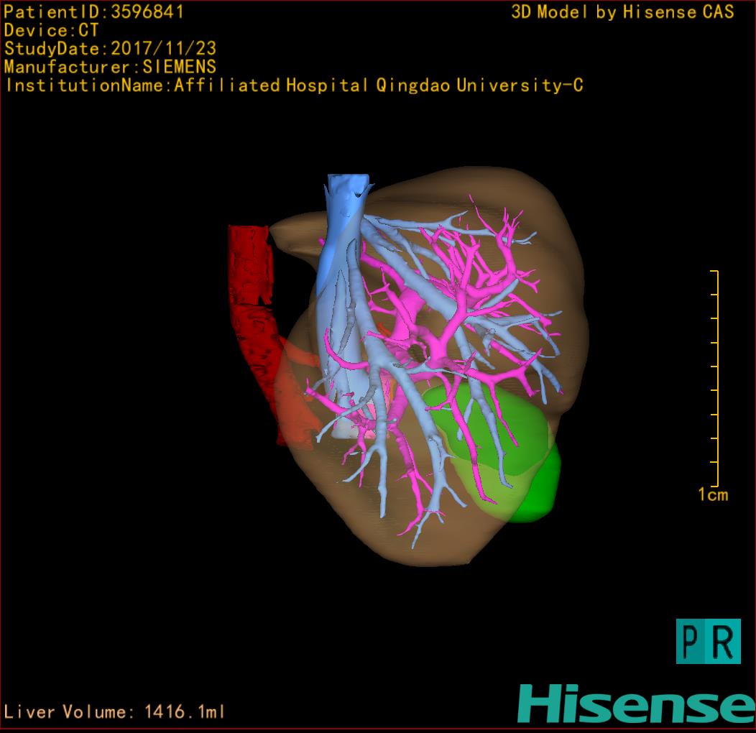Click the InstitutionName Affiliated Hospital text
Image resolution: width=756 pixels, height=733 pixels.
tap(294, 86)
